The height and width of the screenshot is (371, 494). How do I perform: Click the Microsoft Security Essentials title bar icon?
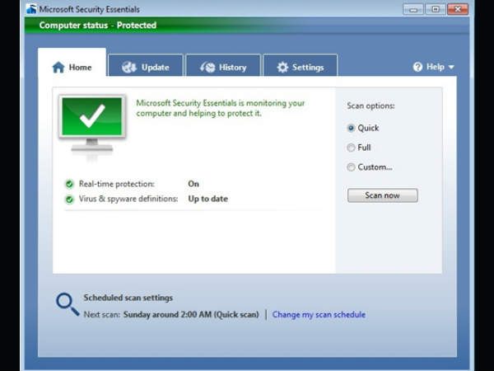[x=31, y=9]
